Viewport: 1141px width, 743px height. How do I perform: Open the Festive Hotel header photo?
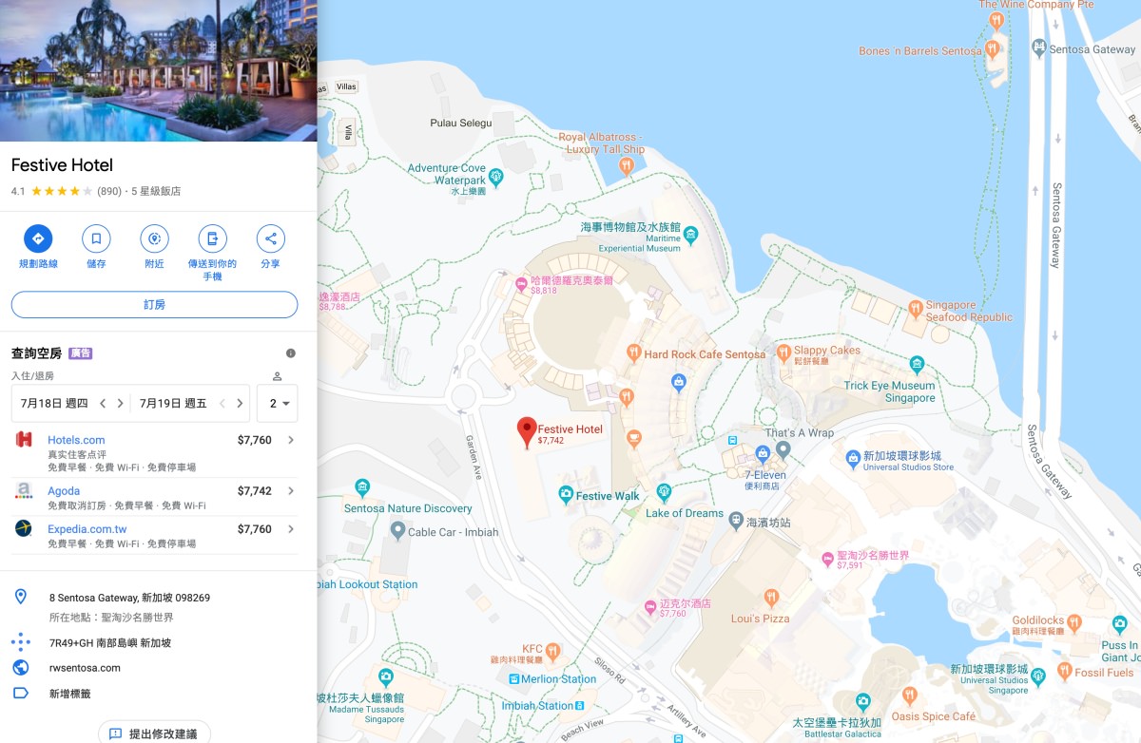tap(158, 70)
